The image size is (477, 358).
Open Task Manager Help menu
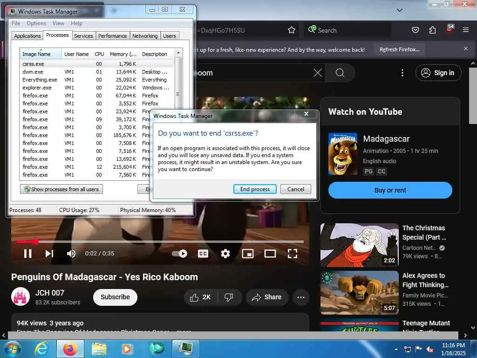76,23
